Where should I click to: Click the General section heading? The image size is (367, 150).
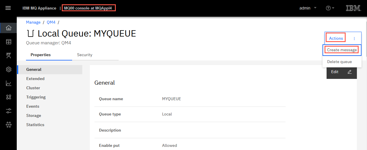pyautogui.click(x=105, y=83)
